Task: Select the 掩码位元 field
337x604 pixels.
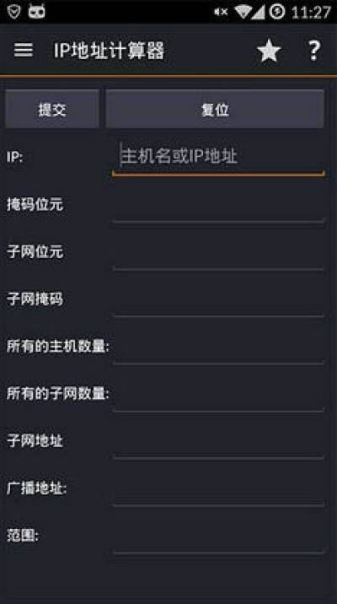Action: (x=218, y=207)
